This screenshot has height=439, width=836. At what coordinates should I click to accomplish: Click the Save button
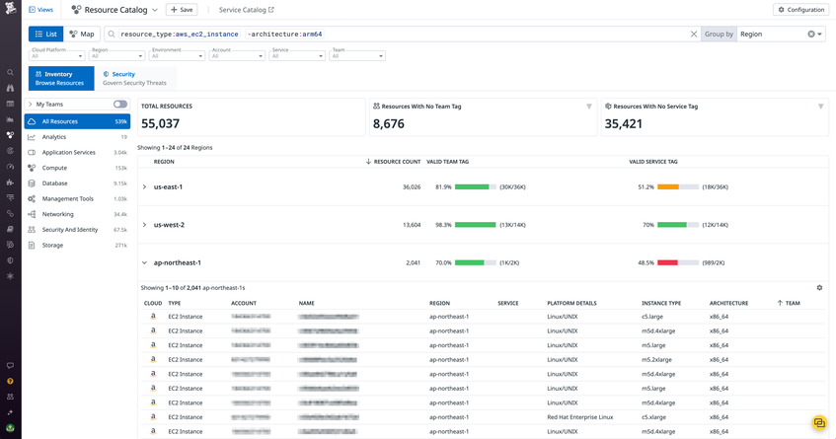click(x=182, y=10)
